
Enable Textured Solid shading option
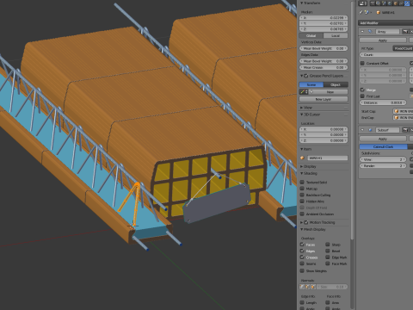[302, 183]
